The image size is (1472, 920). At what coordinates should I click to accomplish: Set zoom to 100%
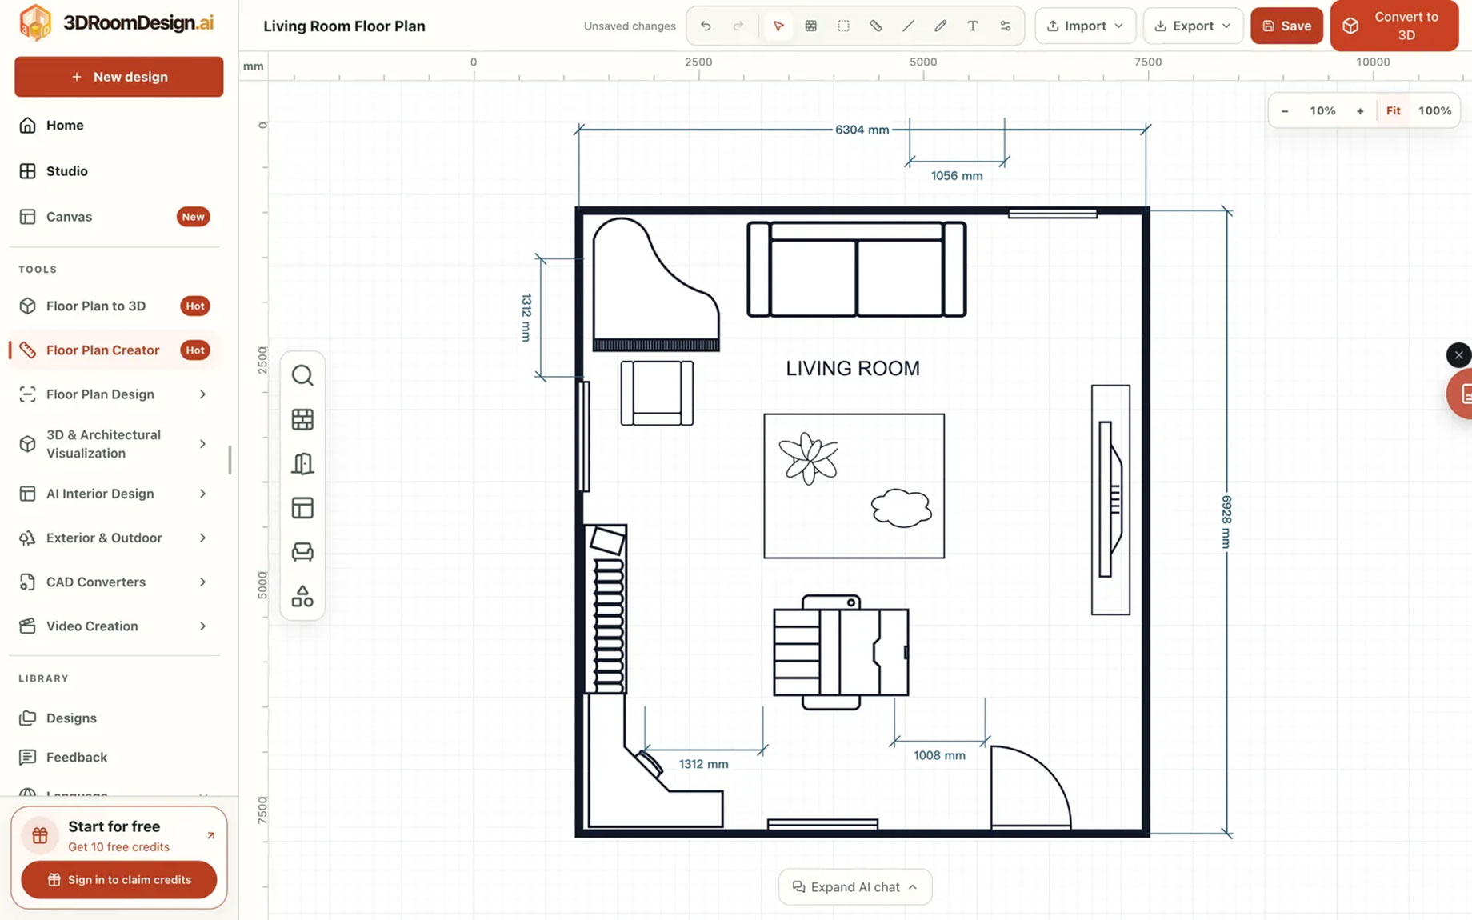click(1434, 110)
